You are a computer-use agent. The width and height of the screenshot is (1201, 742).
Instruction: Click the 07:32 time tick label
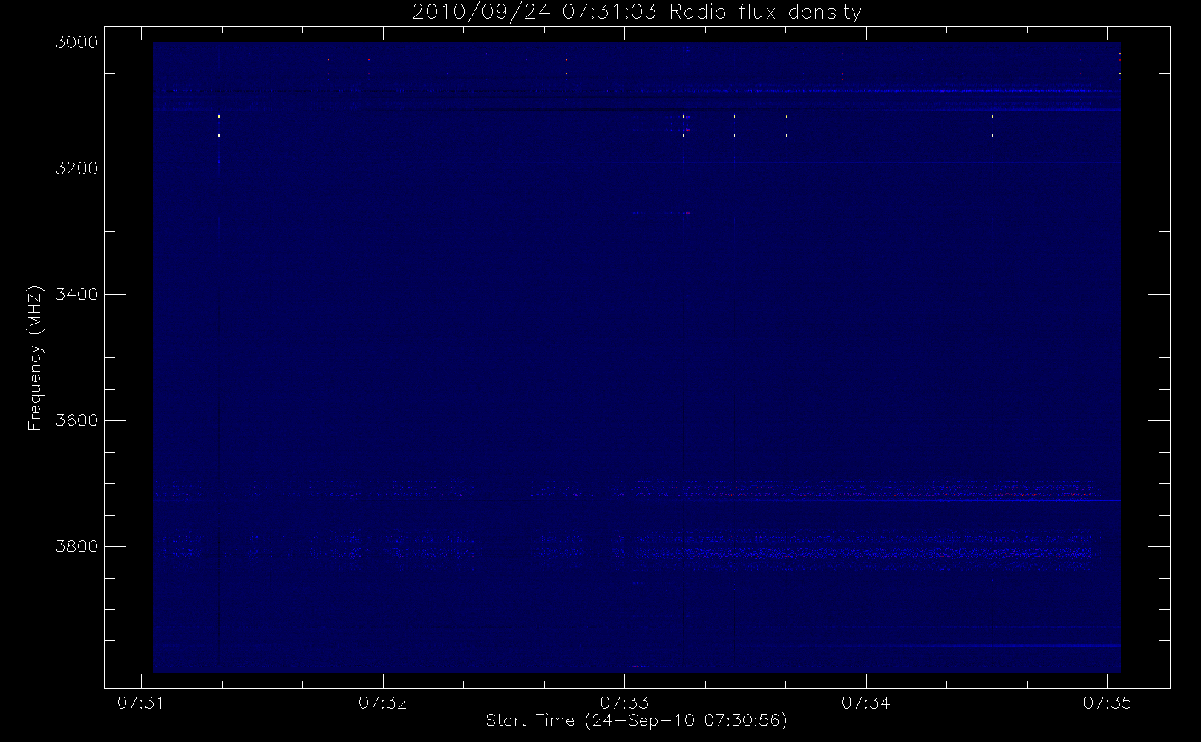coord(383,703)
